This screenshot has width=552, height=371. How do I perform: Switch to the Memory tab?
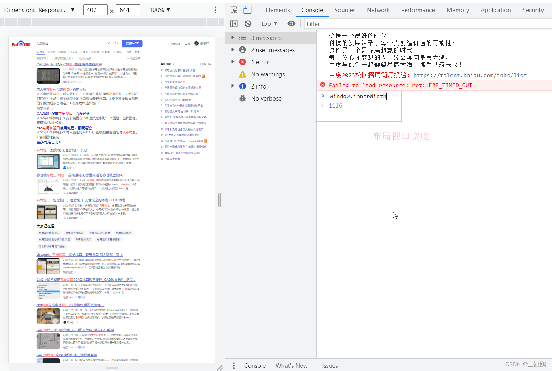[x=458, y=10]
